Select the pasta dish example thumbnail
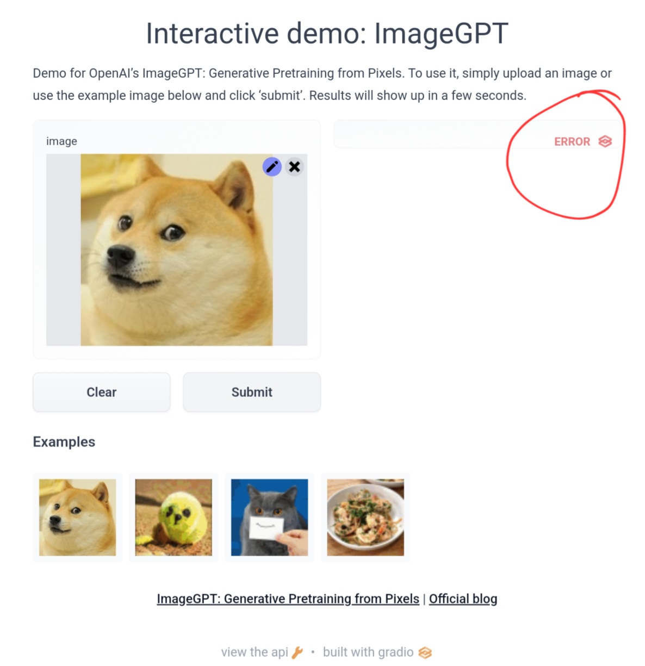The width and height of the screenshot is (645, 666). click(x=365, y=517)
